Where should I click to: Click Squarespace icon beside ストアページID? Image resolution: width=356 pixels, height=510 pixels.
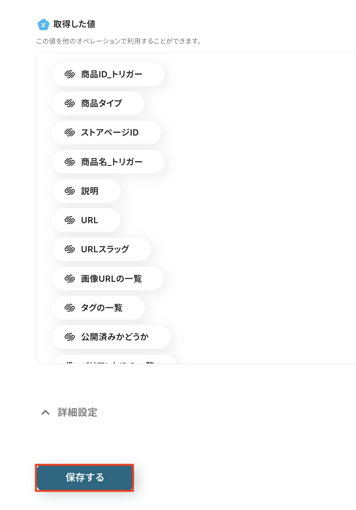(x=70, y=132)
